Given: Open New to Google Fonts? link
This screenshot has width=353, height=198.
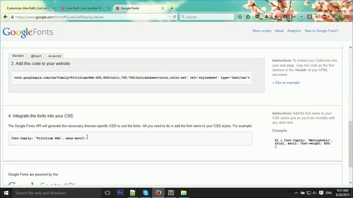Looking at the screenshot, I should point(321,31).
